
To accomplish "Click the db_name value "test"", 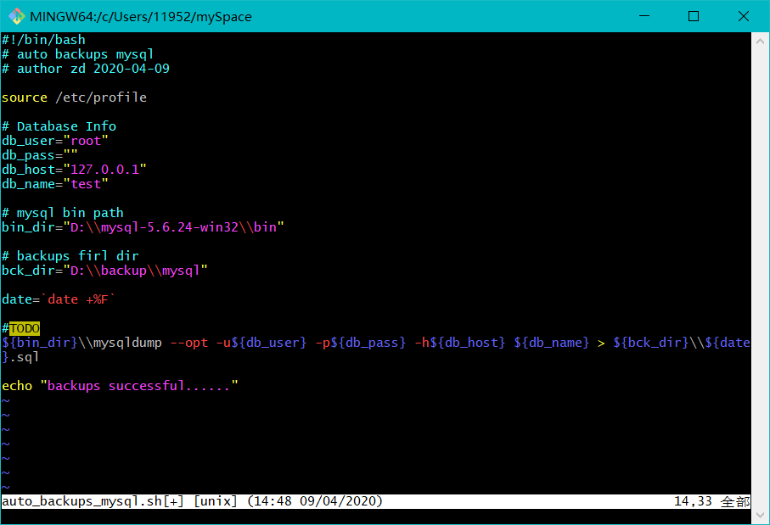I will [x=86, y=184].
